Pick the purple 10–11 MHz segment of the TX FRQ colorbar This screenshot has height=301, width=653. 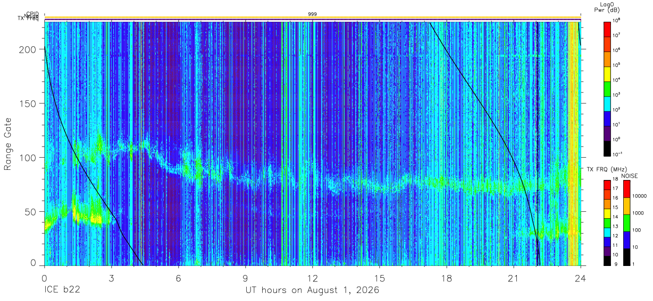607,250
